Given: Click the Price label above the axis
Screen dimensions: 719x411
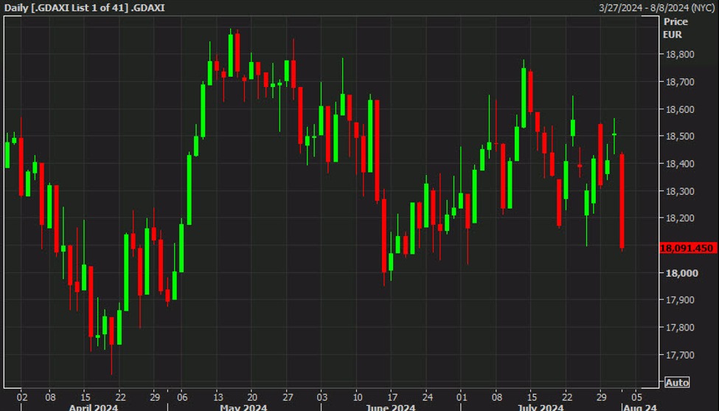Looking at the screenshot, I should point(676,21).
